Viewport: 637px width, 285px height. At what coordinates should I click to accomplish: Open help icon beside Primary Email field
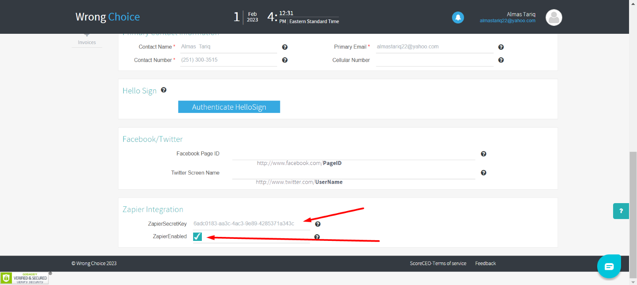coord(501,47)
